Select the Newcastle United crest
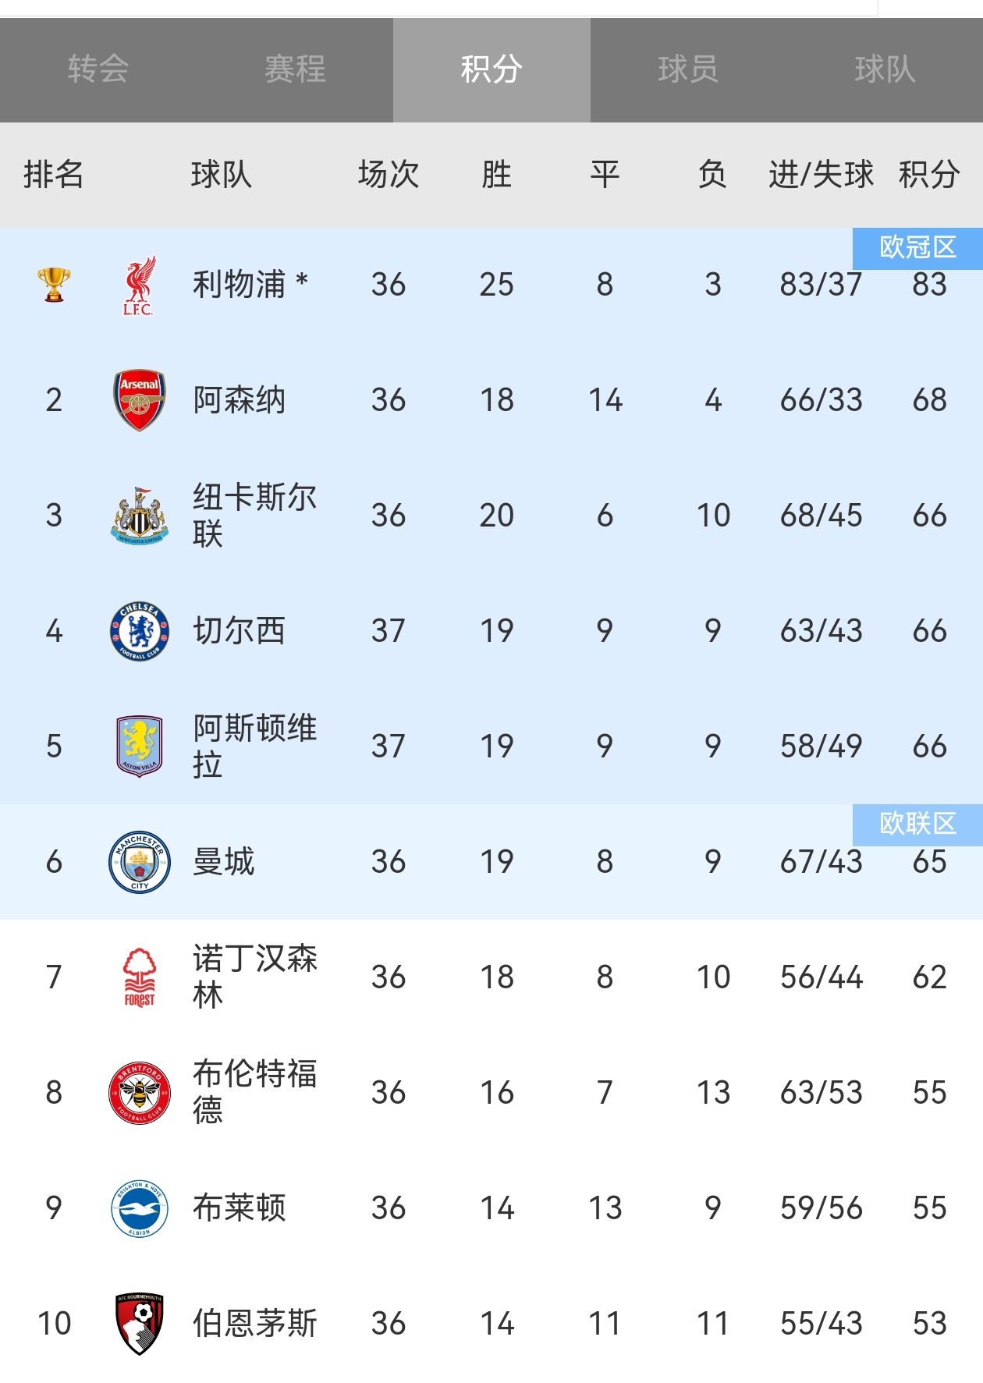This screenshot has height=1383, width=983. pos(140,516)
